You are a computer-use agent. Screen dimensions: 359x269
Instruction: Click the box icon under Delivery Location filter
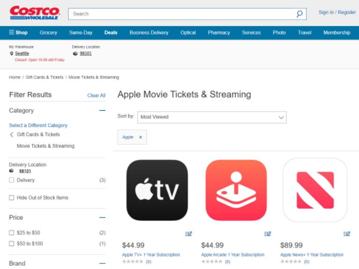(x=11, y=171)
